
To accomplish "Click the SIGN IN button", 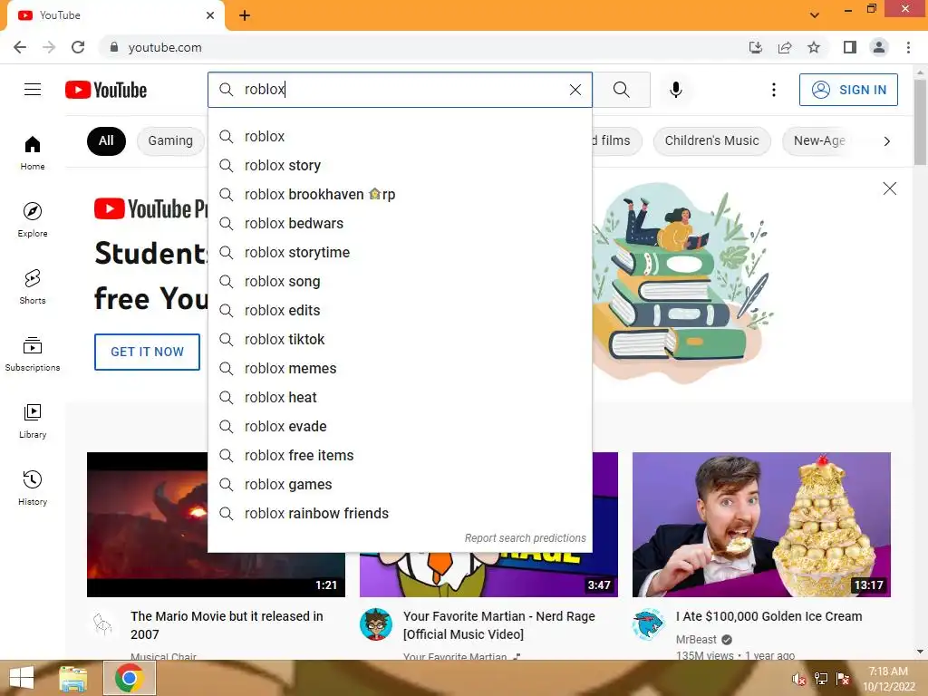I will tap(848, 90).
